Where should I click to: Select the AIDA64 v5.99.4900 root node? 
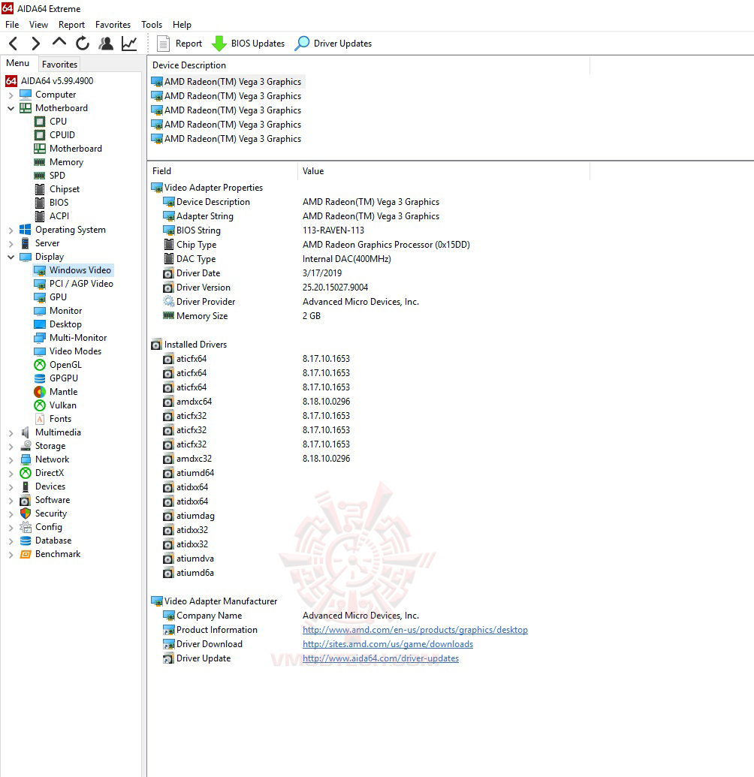(56, 81)
